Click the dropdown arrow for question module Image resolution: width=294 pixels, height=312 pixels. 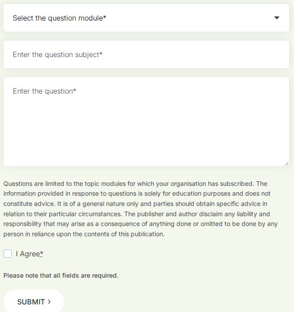(x=277, y=18)
